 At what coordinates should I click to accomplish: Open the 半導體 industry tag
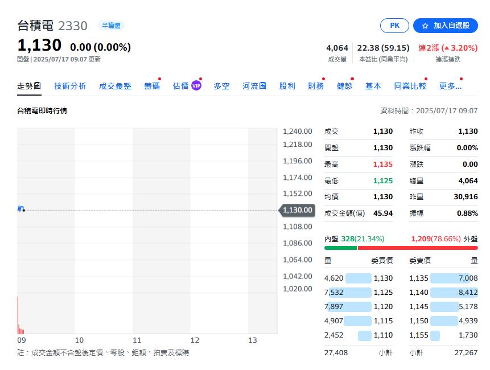[111, 26]
